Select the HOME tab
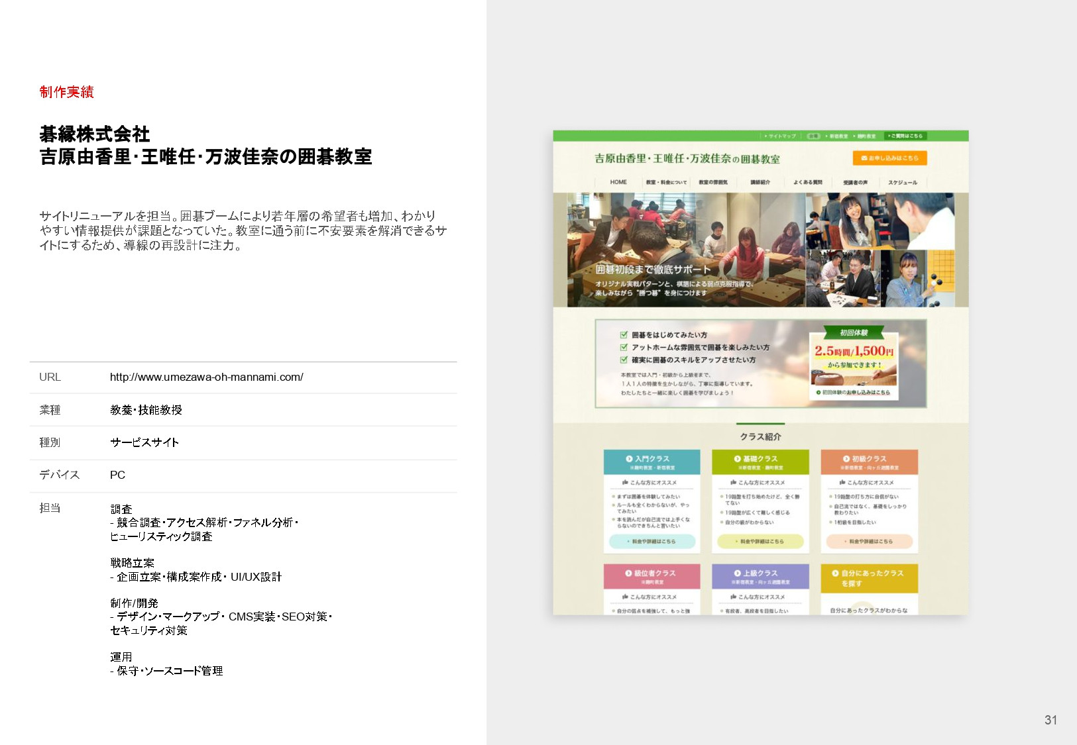Viewport: 1077px width, 745px height. [x=618, y=181]
